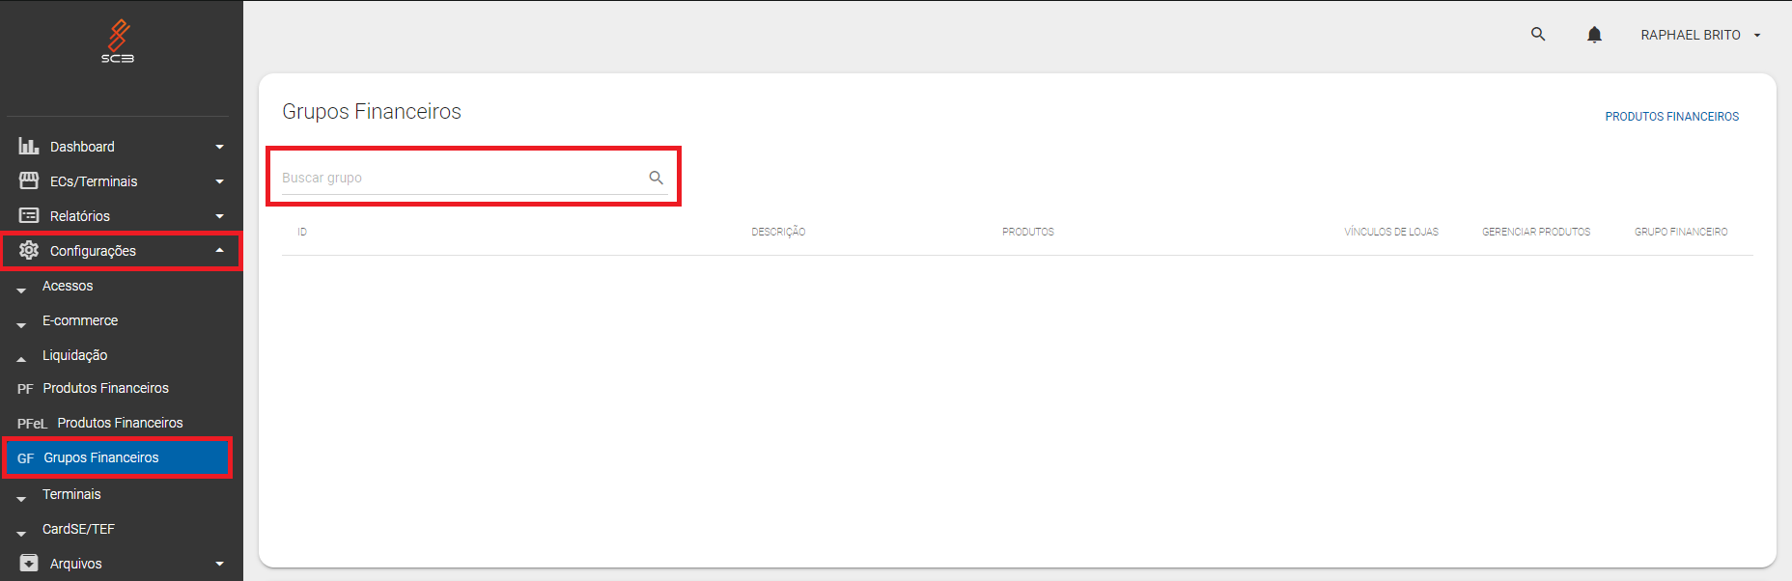Open the global search magnifier icon

tap(1538, 35)
